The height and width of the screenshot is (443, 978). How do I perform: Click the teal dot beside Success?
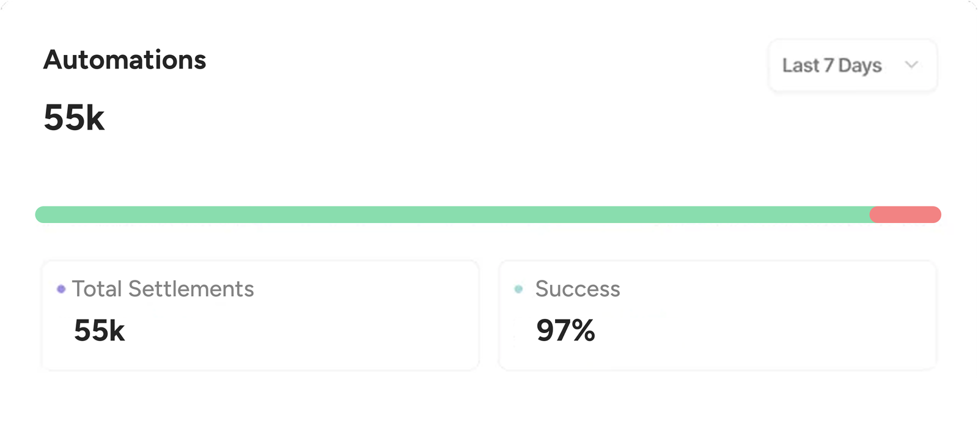(x=519, y=289)
